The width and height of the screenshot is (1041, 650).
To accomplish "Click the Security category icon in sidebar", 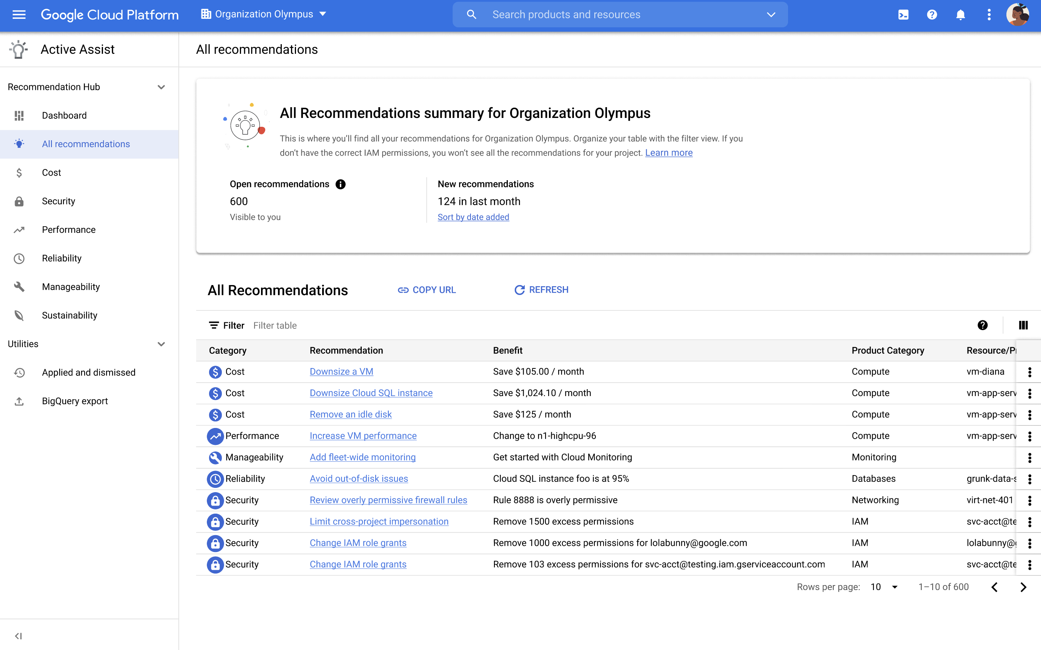I will click(x=19, y=201).
